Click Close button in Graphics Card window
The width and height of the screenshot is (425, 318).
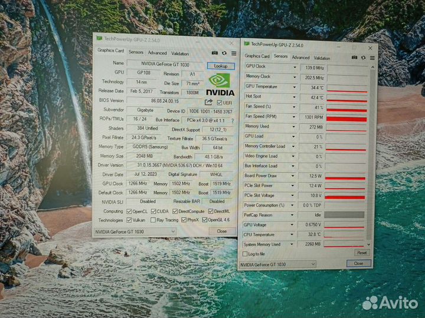click(222, 231)
